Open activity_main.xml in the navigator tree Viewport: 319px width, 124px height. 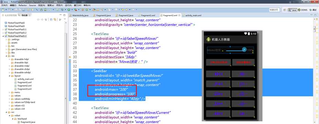(x=24, y=79)
